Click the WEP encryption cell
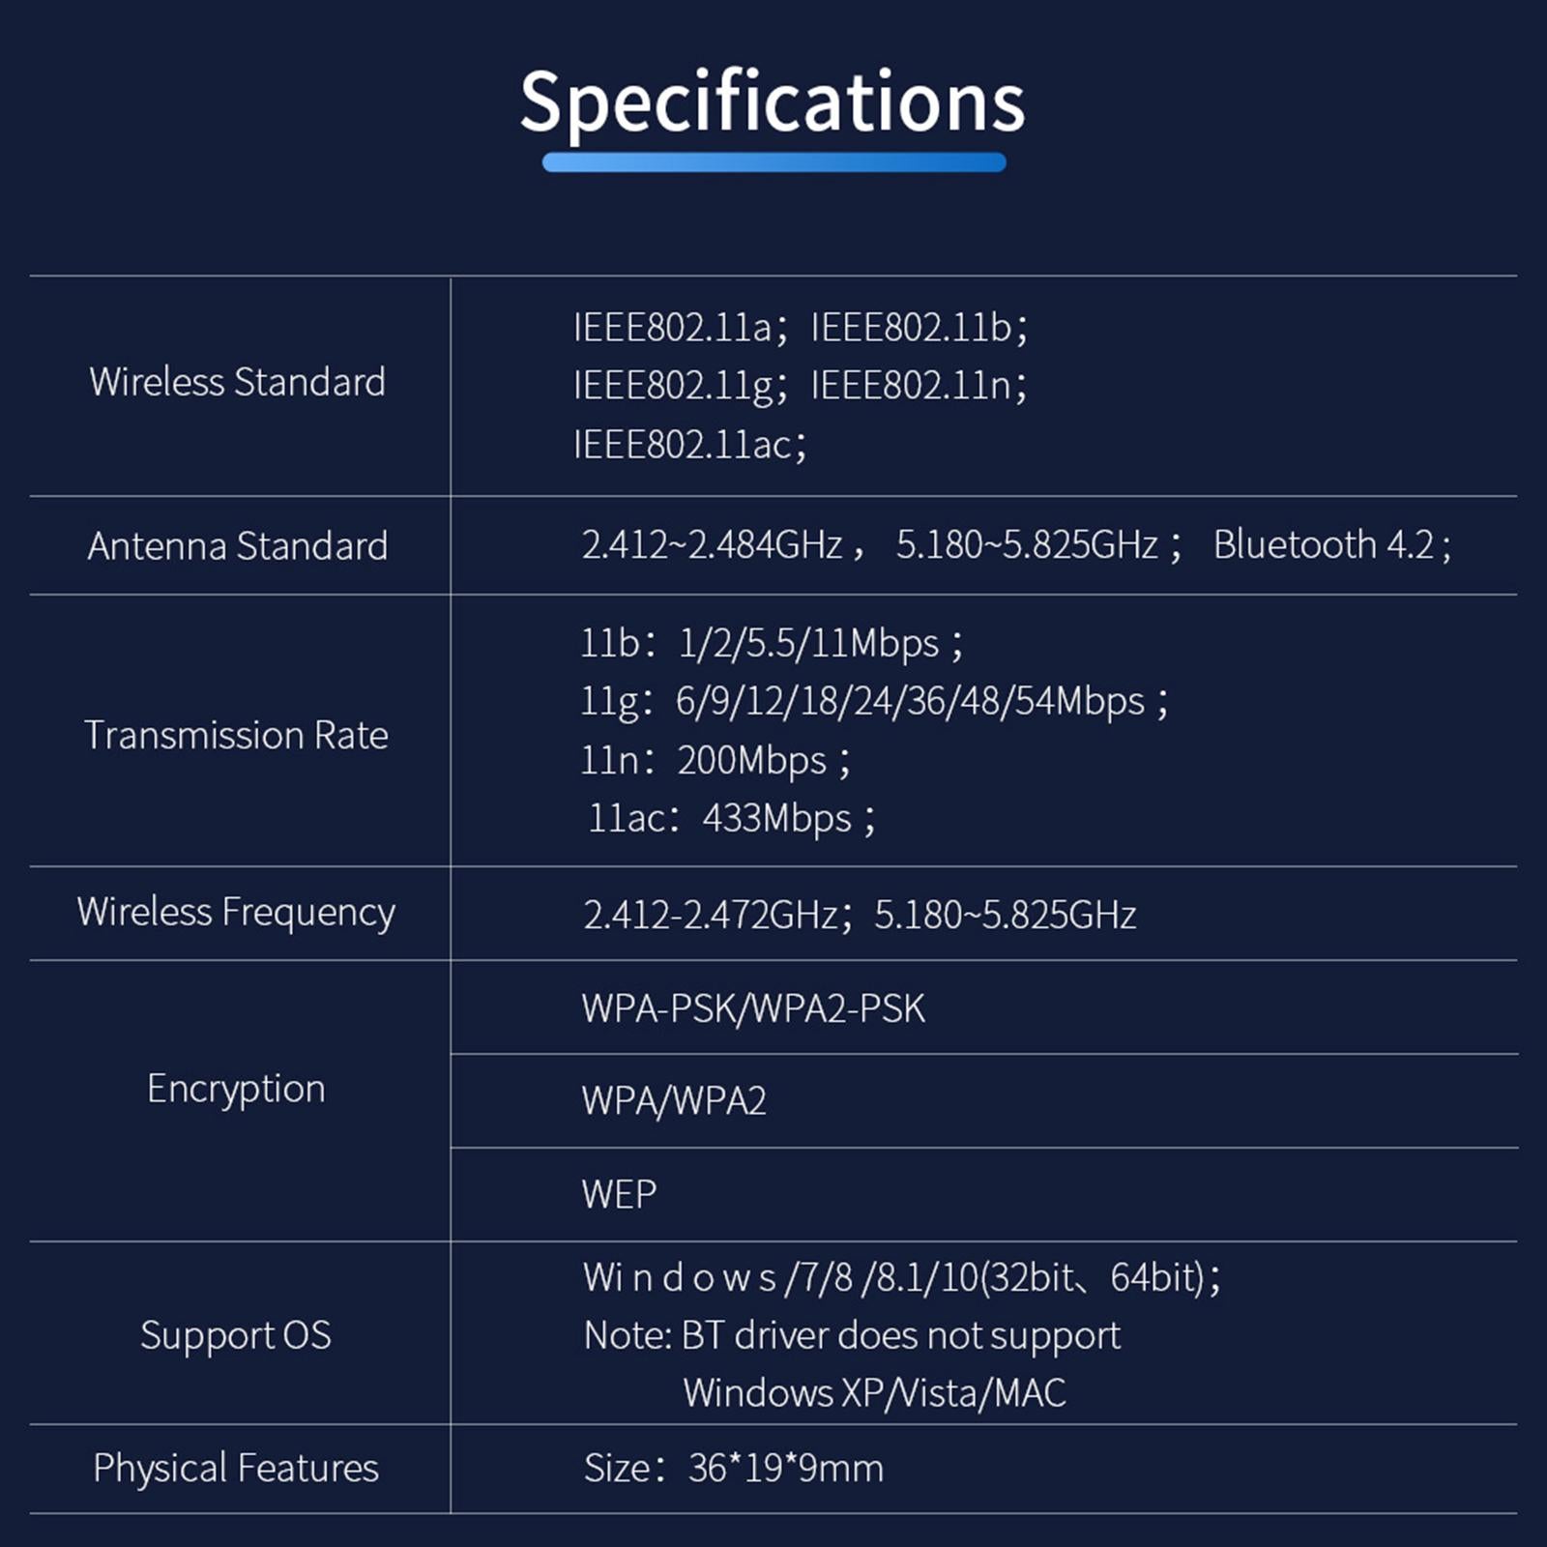The width and height of the screenshot is (1547, 1547). pyautogui.click(x=619, y=1195)
